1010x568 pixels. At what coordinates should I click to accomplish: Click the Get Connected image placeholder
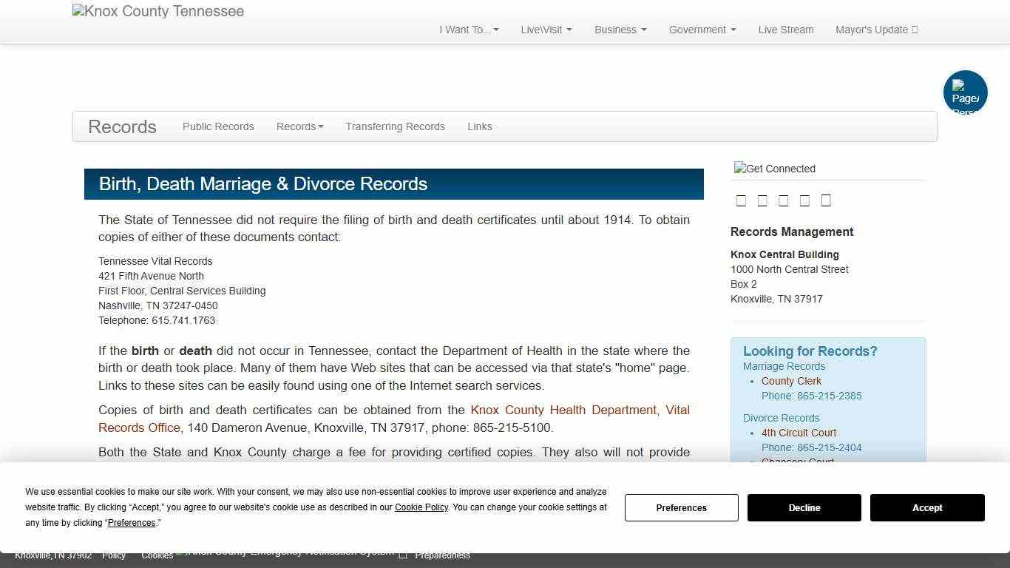774,169
